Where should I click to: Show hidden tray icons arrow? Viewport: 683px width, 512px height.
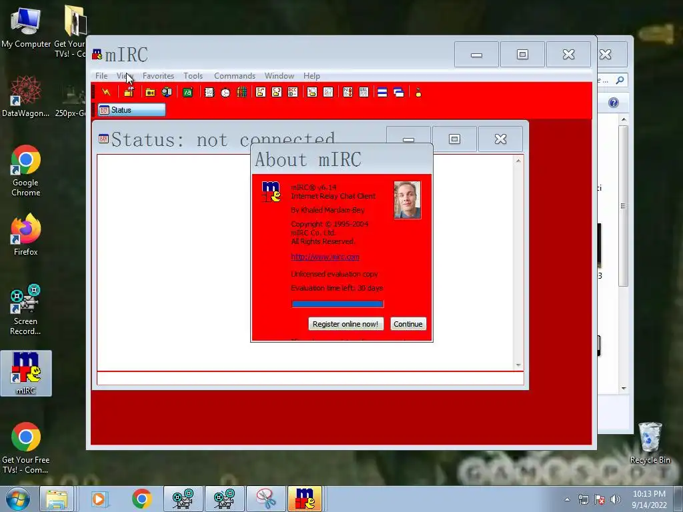pos(567,499)
